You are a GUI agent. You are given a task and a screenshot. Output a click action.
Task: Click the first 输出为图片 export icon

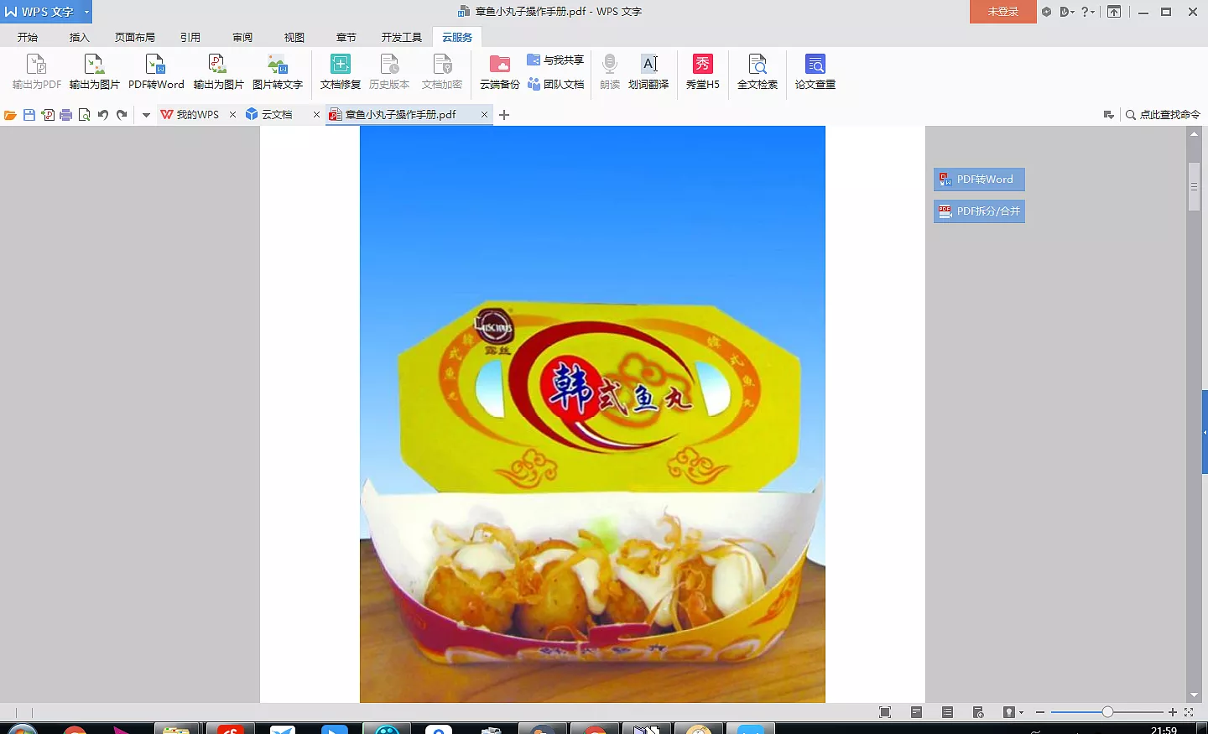tap(94, 72)
